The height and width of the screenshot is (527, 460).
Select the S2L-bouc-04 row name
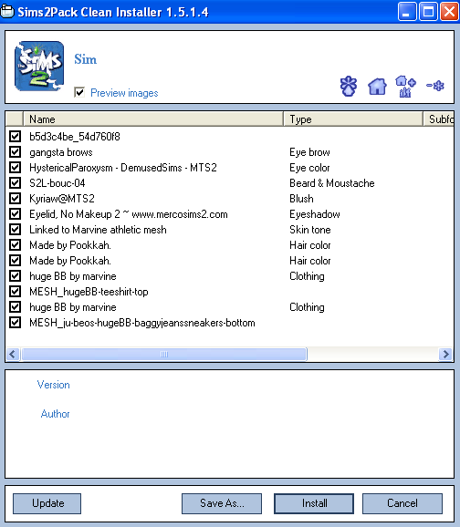point(57,183)
